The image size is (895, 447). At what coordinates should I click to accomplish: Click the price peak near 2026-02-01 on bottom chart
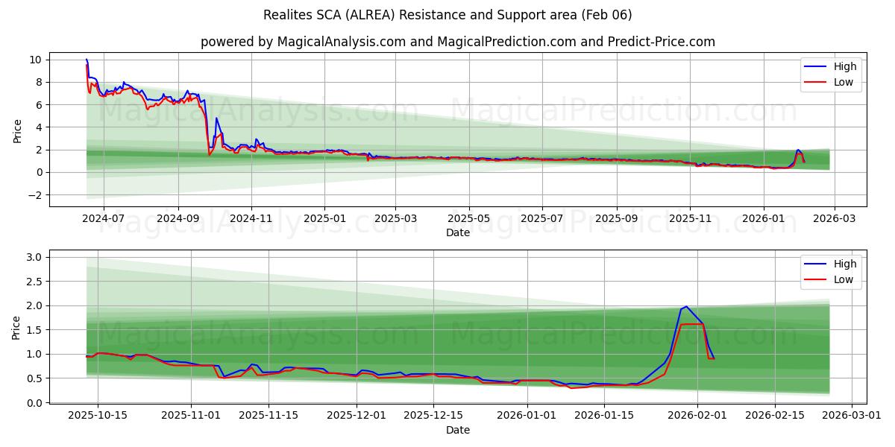pyautogui.click(x=686, y=306)
